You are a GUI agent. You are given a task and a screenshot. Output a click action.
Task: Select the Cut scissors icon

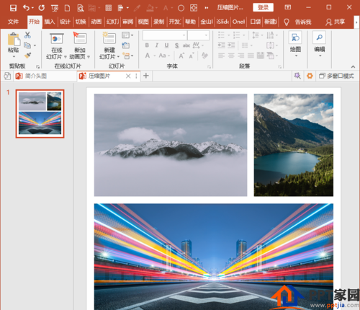pos(27,35)
